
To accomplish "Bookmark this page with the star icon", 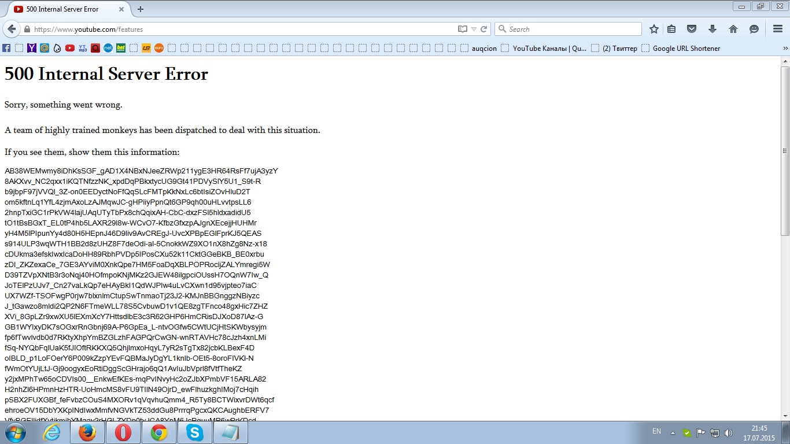I will point(654,29).
